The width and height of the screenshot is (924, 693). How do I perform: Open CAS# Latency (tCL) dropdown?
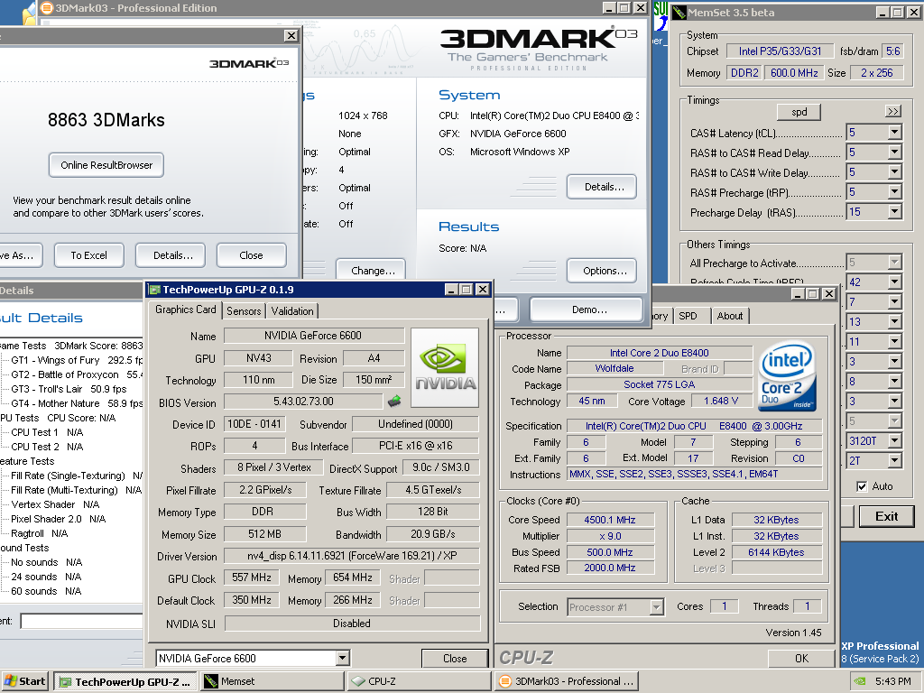point(894,133)
